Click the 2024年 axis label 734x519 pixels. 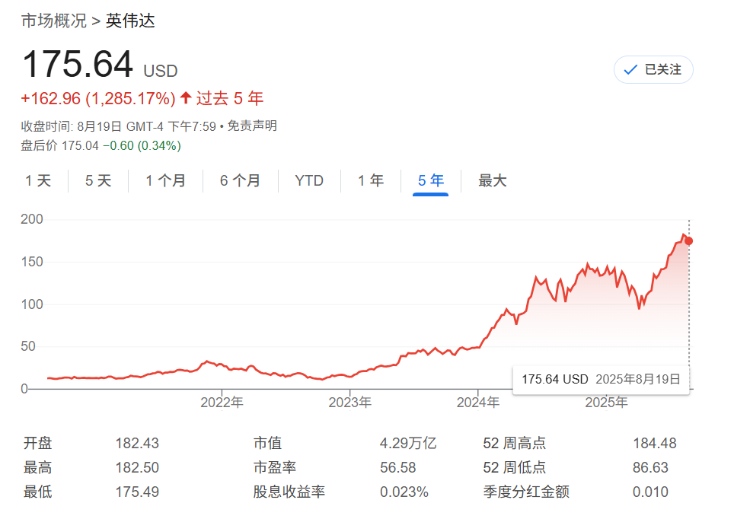(x=478, y=402)
